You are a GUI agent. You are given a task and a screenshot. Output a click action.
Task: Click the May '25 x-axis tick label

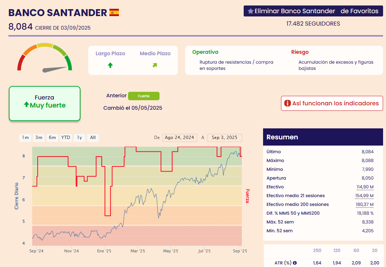pyautogui.click(x=170, y=251)
